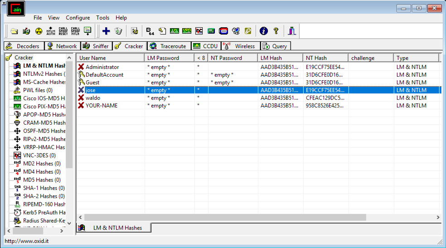
Task: Click the recycle bin Remove icon
Action: point(118,31)
